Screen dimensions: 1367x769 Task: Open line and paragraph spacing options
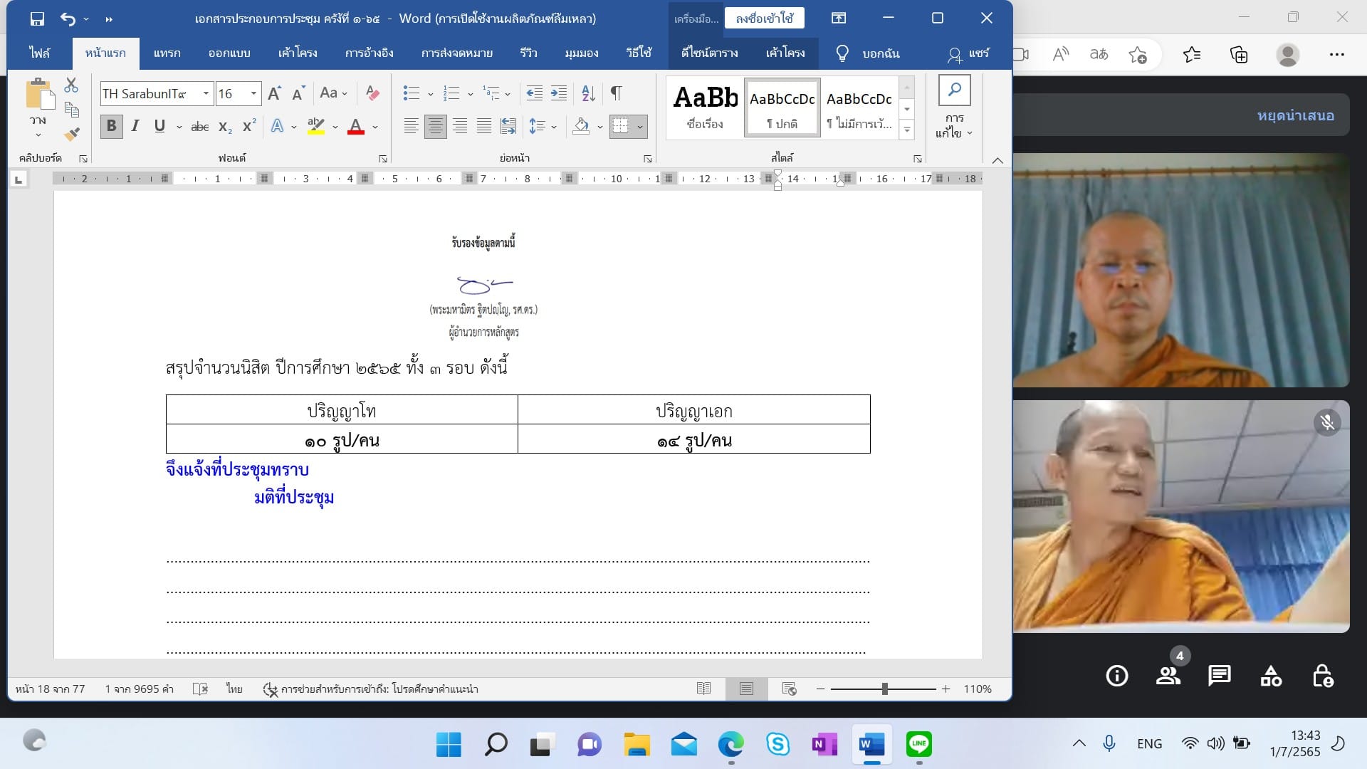[x=543, y=127]
